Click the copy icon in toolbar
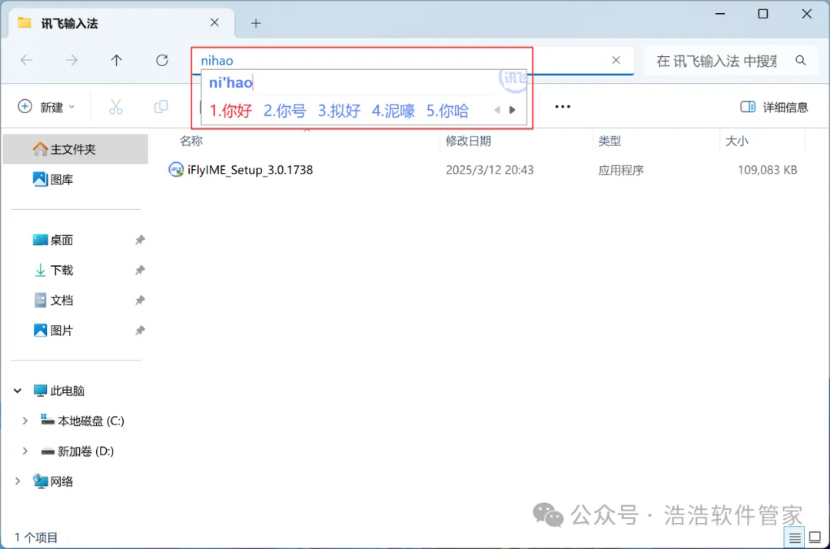 [161, 107]
